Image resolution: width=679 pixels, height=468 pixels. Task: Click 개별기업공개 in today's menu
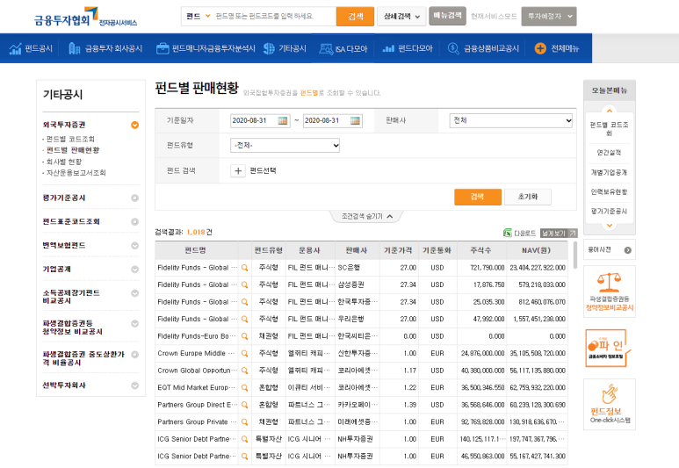(x=609, y=172)
